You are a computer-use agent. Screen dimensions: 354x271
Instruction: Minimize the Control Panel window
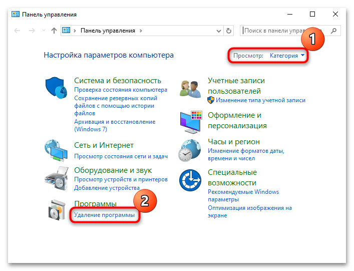click(x=290, y=14)
